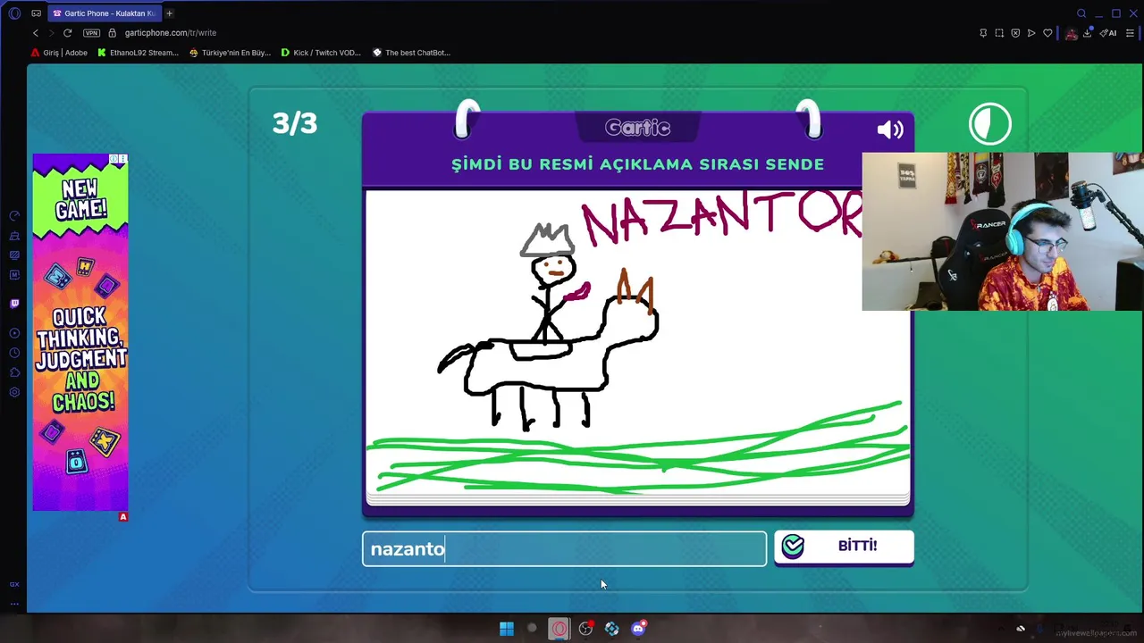Reload the page with the refresh icon
This screenshot has width=1144, height=643.
67,33
